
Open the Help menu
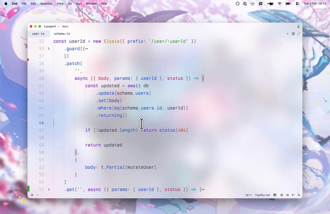pos(104,4)
